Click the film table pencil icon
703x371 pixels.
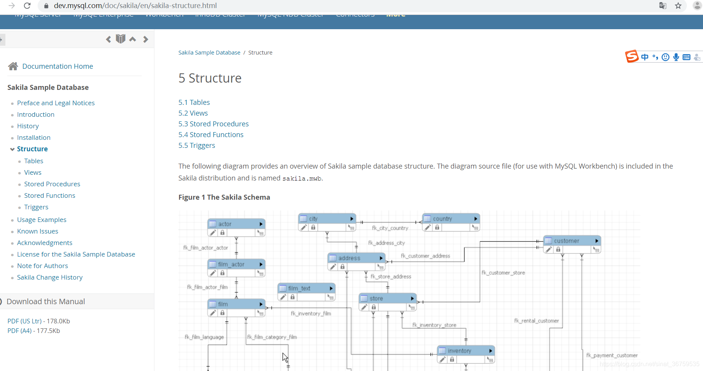(x=212, y=313)
